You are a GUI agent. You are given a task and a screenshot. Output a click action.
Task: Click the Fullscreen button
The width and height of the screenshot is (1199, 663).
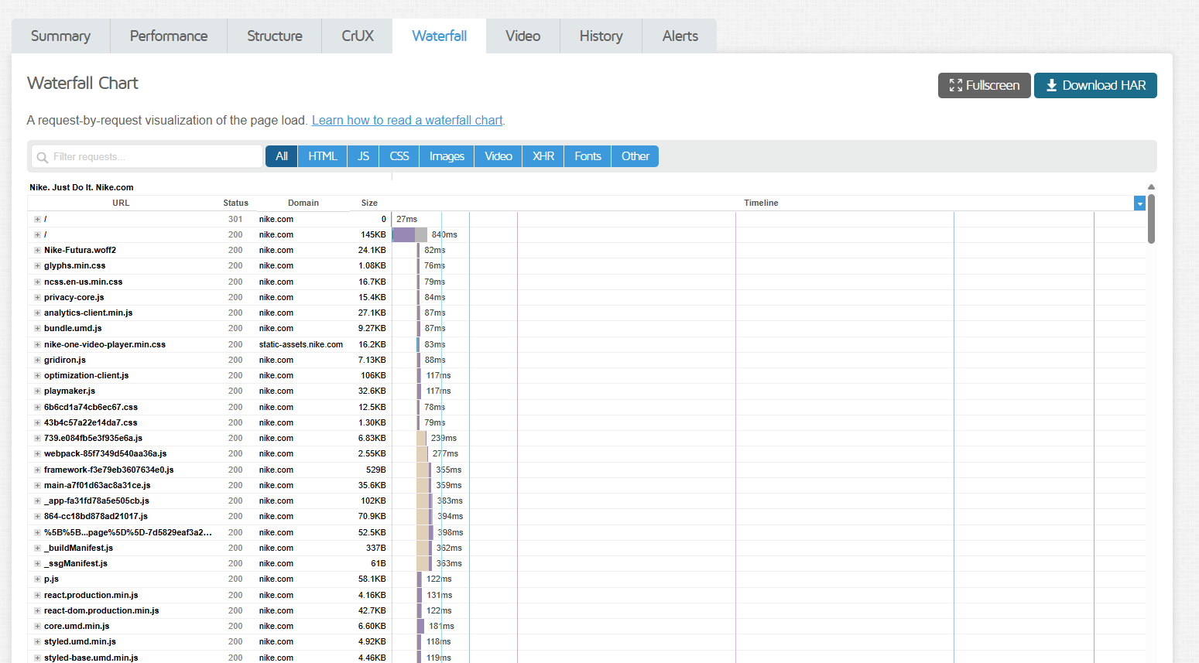pos(985,85)
